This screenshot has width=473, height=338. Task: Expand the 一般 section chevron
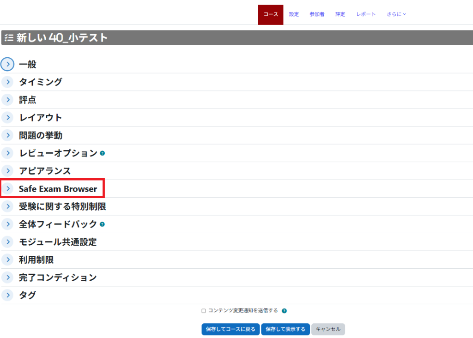7,64
